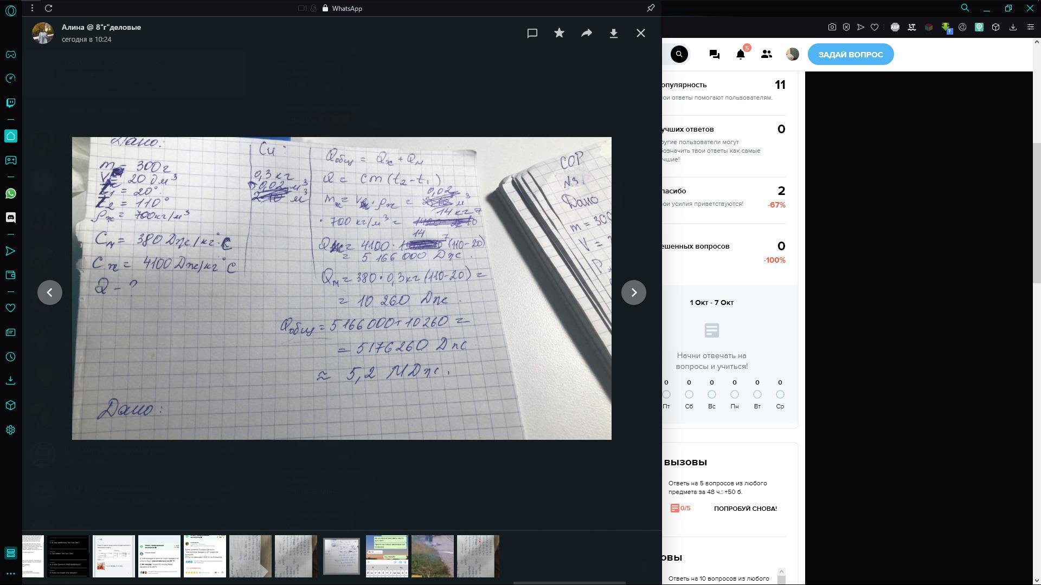Reload the WhatsApp panel
This screenshot has width=1041, height=585.
click(48, 8)
